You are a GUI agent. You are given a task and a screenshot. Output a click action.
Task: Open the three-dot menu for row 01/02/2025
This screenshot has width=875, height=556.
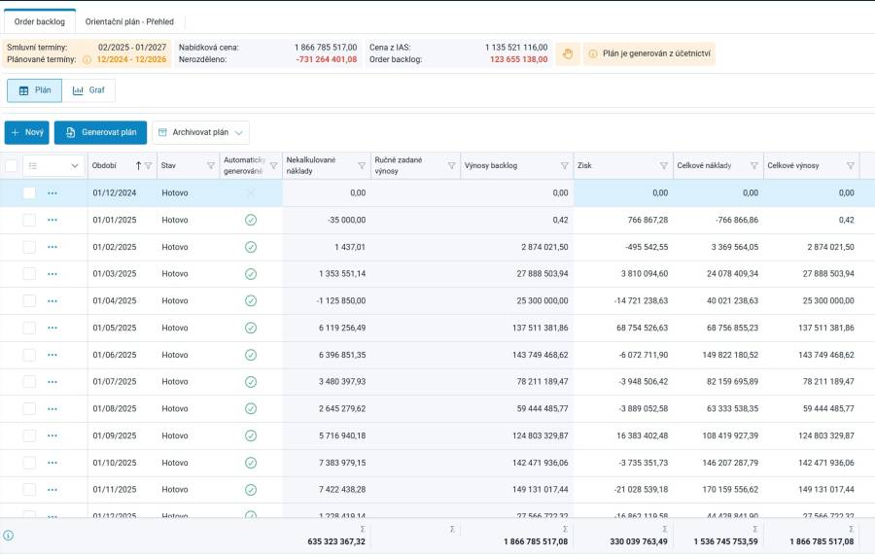pos(52,247)
